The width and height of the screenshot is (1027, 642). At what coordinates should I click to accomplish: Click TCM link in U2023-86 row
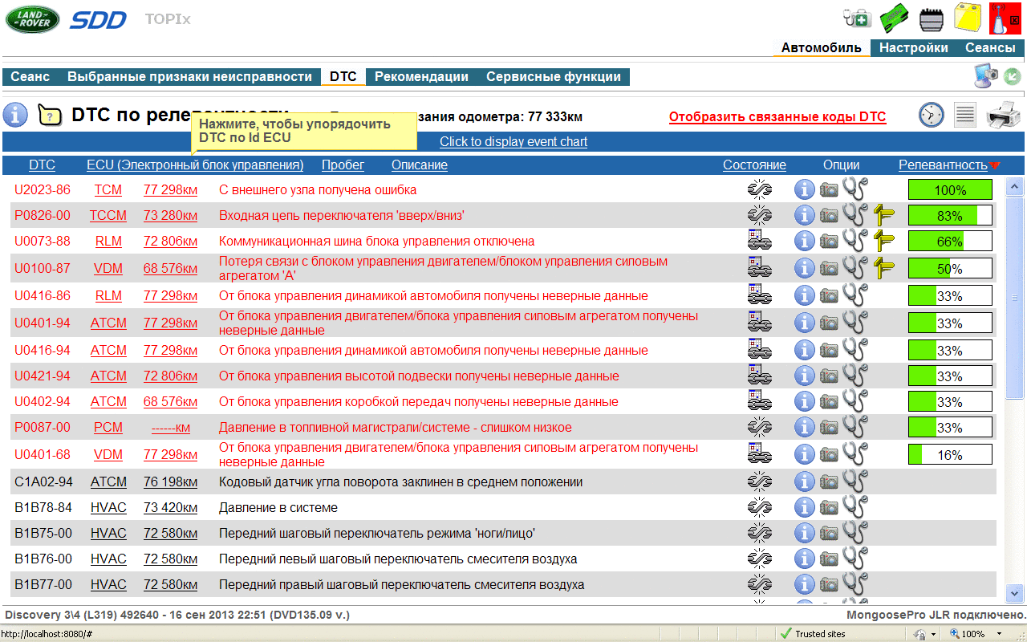coord(108,190)
